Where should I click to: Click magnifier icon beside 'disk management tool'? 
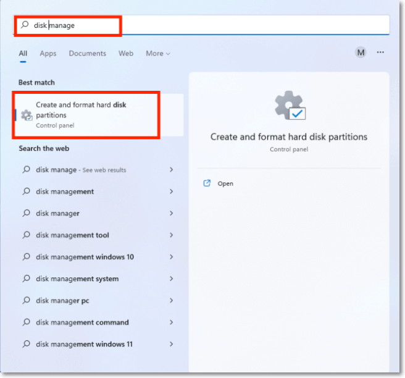click(x=27, y=235)
